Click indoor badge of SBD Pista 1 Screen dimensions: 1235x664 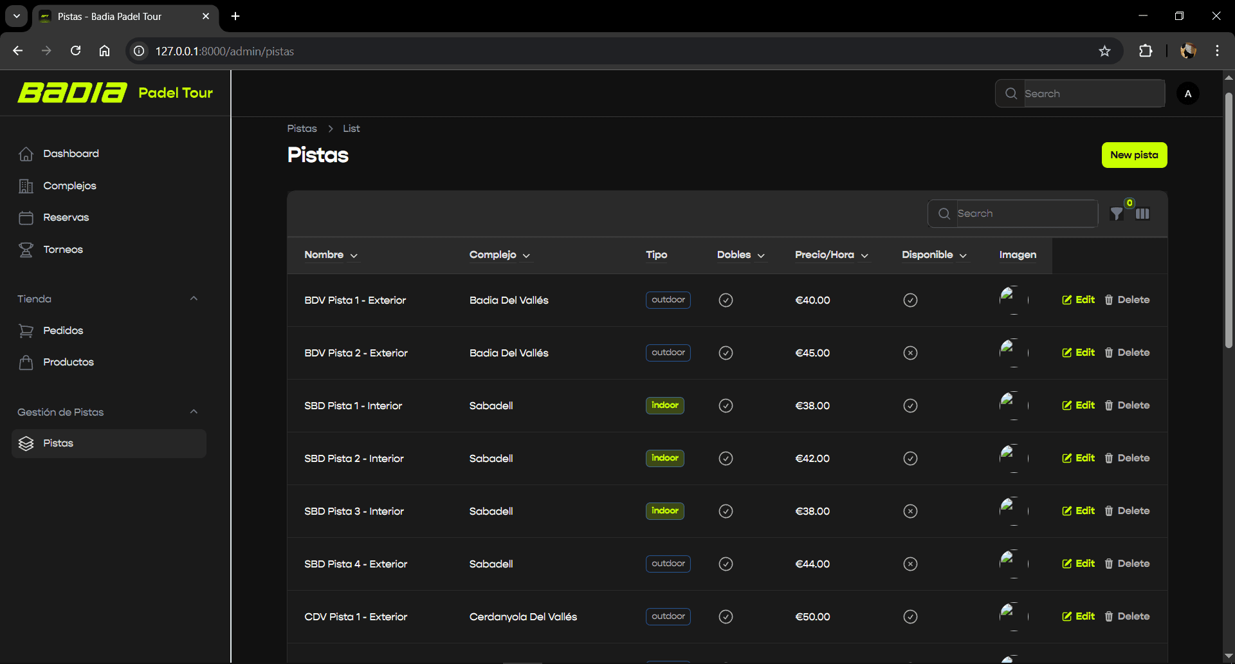[664, 405]
